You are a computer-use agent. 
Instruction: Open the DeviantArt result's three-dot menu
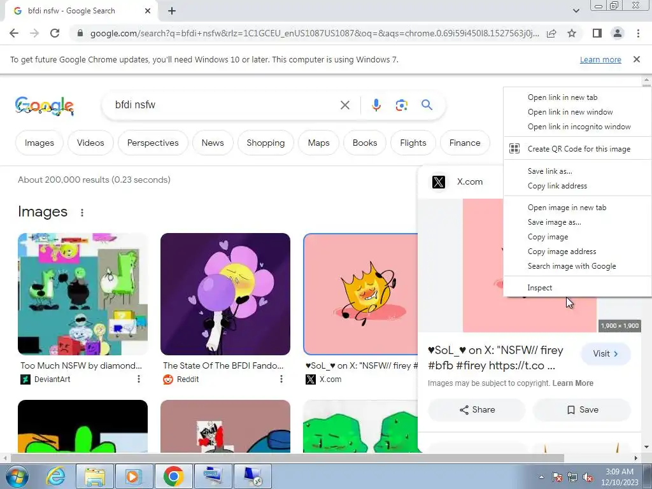(138, 379)
